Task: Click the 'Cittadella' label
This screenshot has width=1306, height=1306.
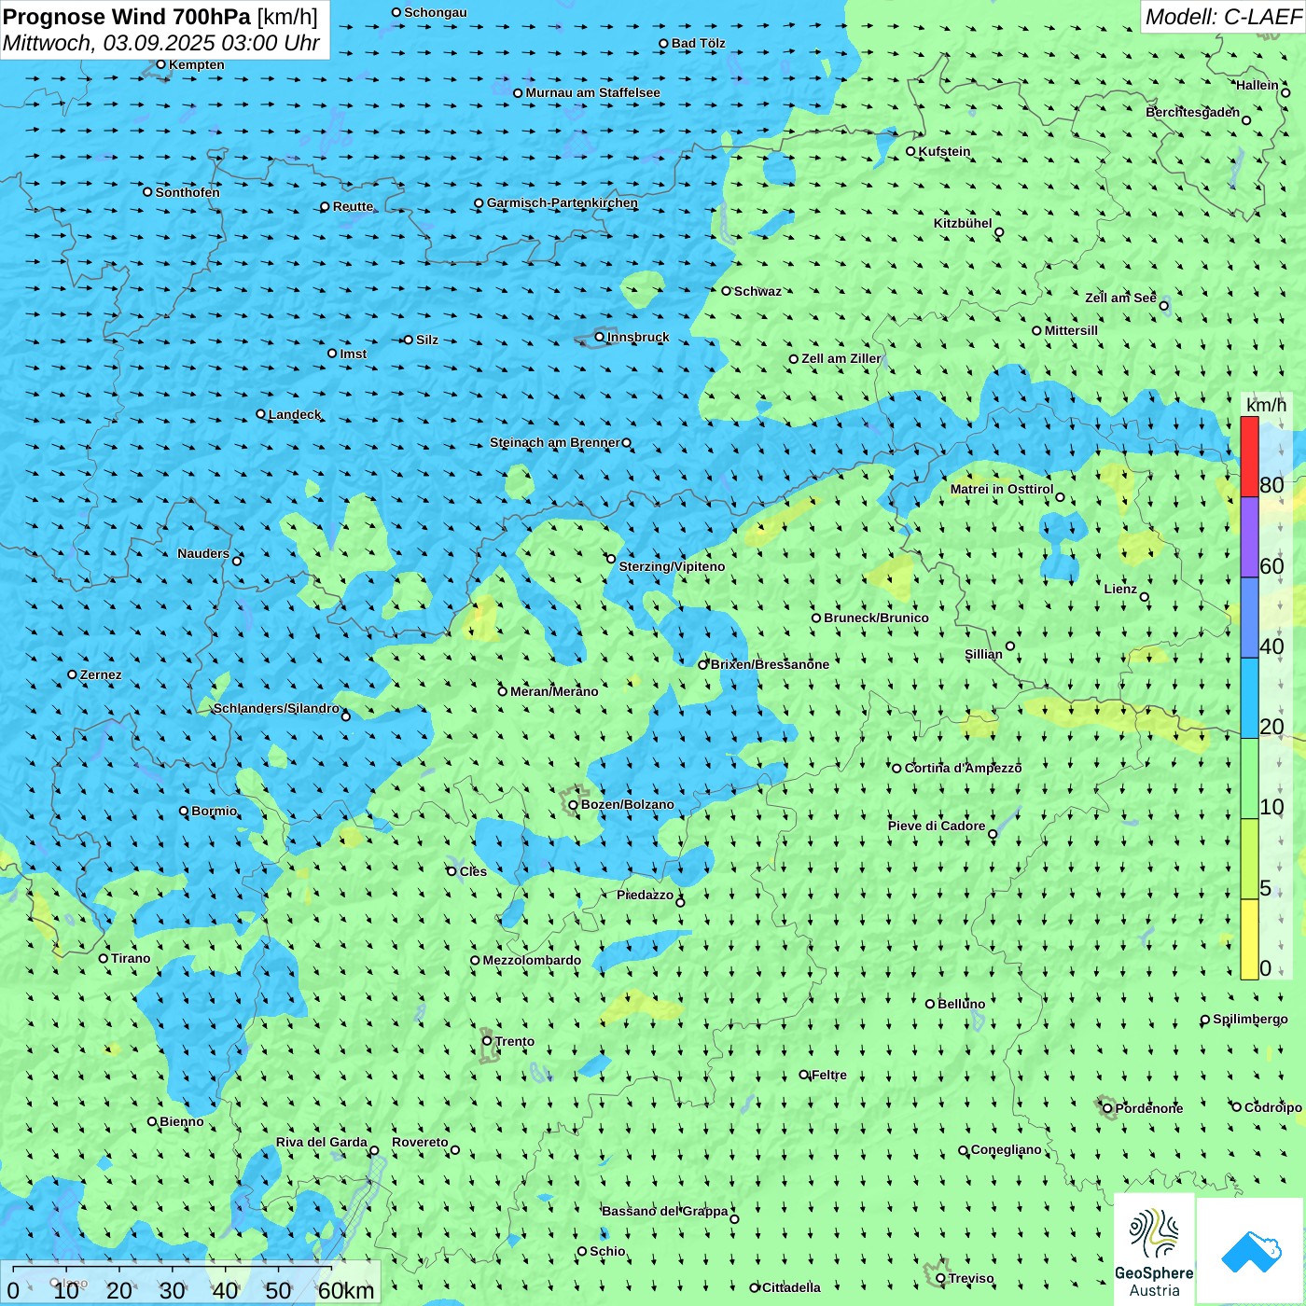Action: [x=791, y=1287]
